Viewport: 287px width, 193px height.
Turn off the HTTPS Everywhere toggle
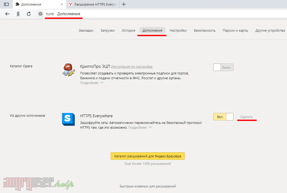tap(223, 117)
